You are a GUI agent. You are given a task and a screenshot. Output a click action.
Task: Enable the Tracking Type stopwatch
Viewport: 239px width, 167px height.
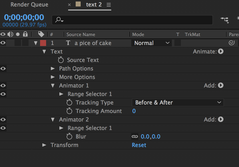pyautogui.click(x=69, y=102)
